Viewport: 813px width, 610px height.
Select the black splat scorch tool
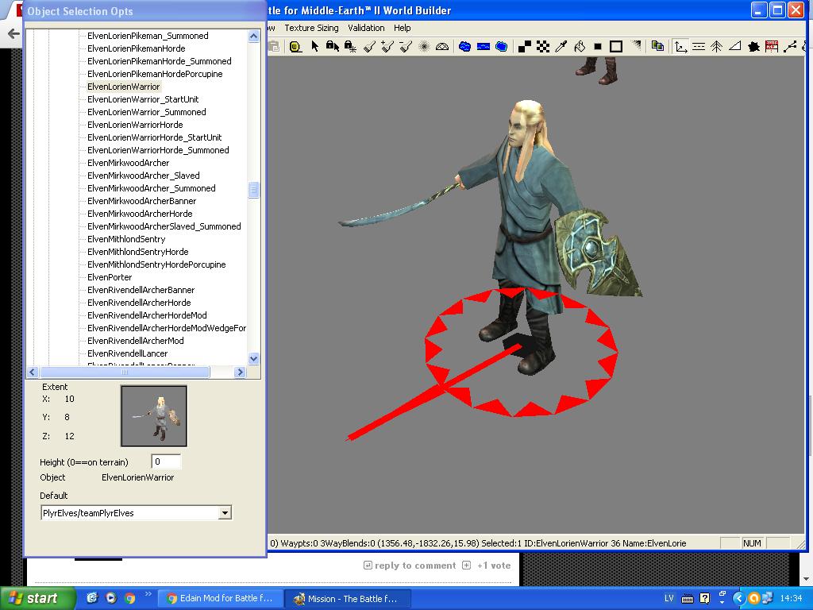[x=753, y=47]
